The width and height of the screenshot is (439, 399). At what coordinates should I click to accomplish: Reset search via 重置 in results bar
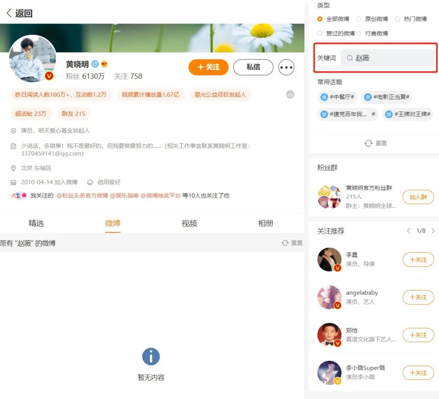pyautogui.click(x=292, y=243)
